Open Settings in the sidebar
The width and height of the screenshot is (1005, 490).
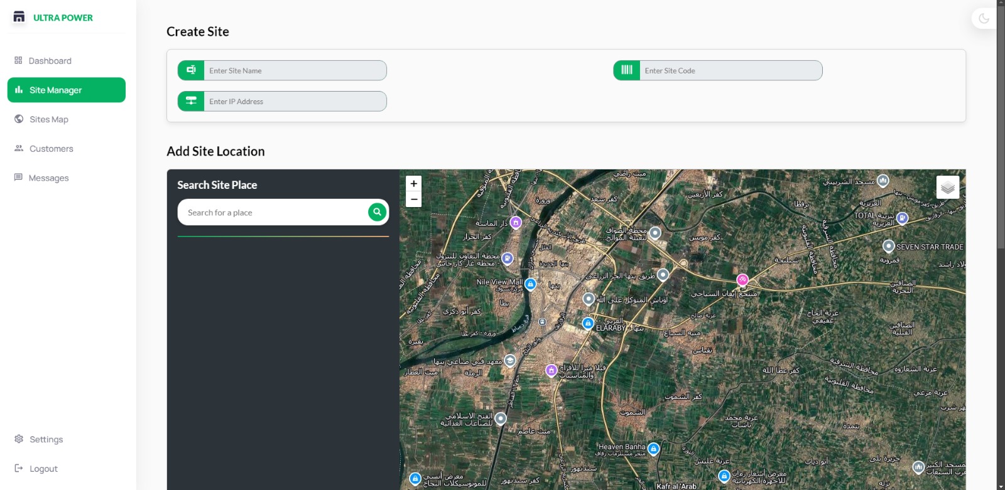(x=46, y=439)
